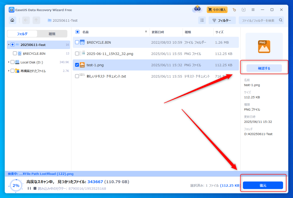The width and height of the screenshot is (293, 198).
Task: Switch to the 種類 tab
Action: pyautogui.click(x=52, y=34)
